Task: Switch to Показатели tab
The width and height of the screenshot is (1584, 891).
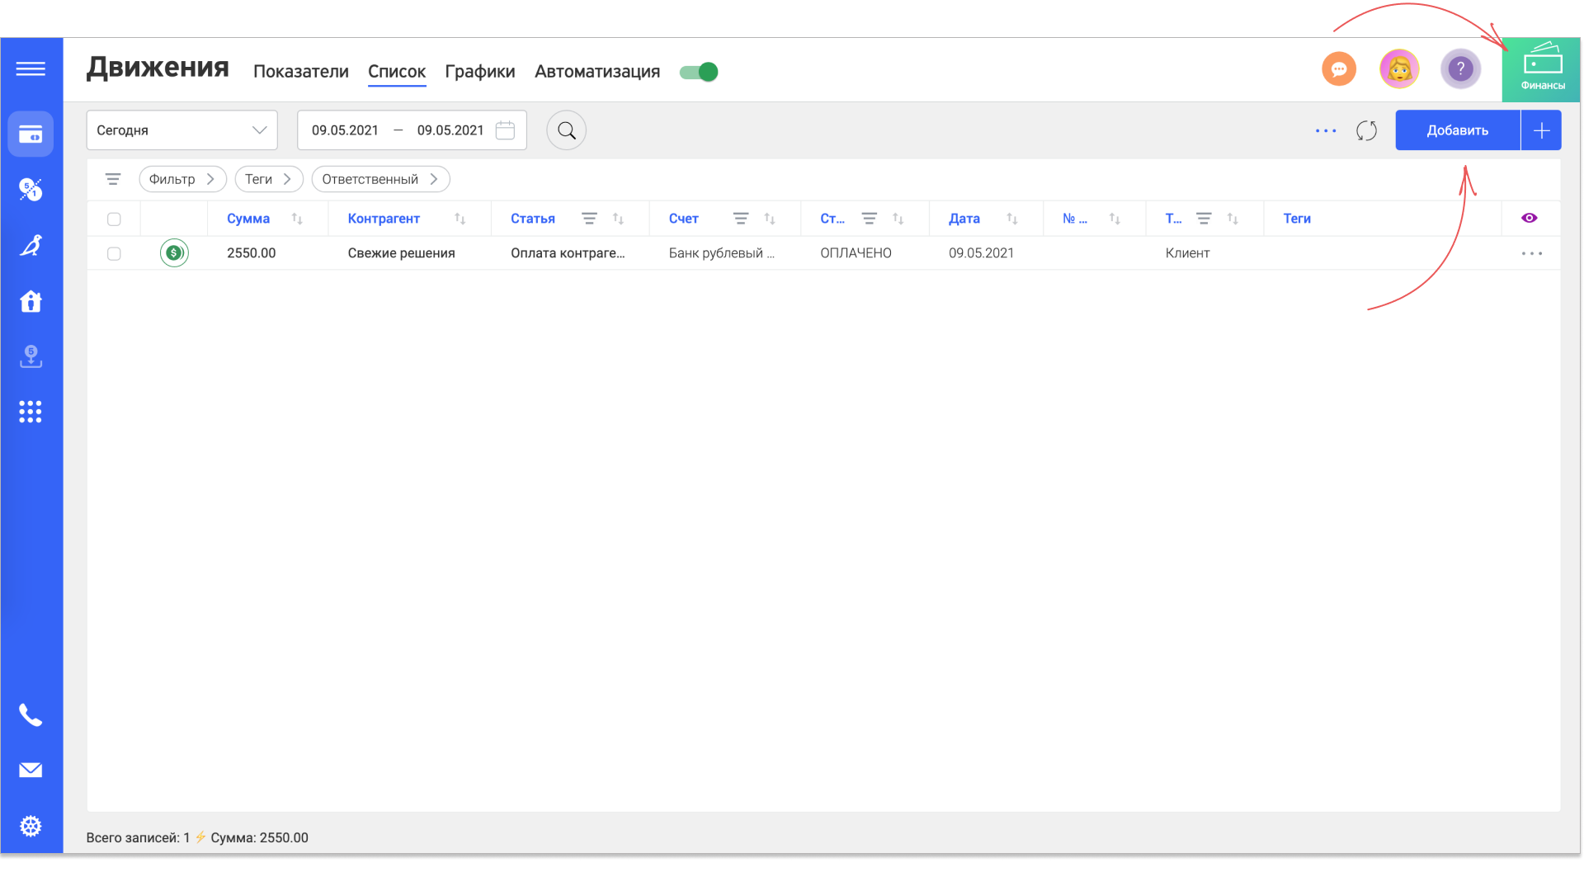Action: coord(301,72)
